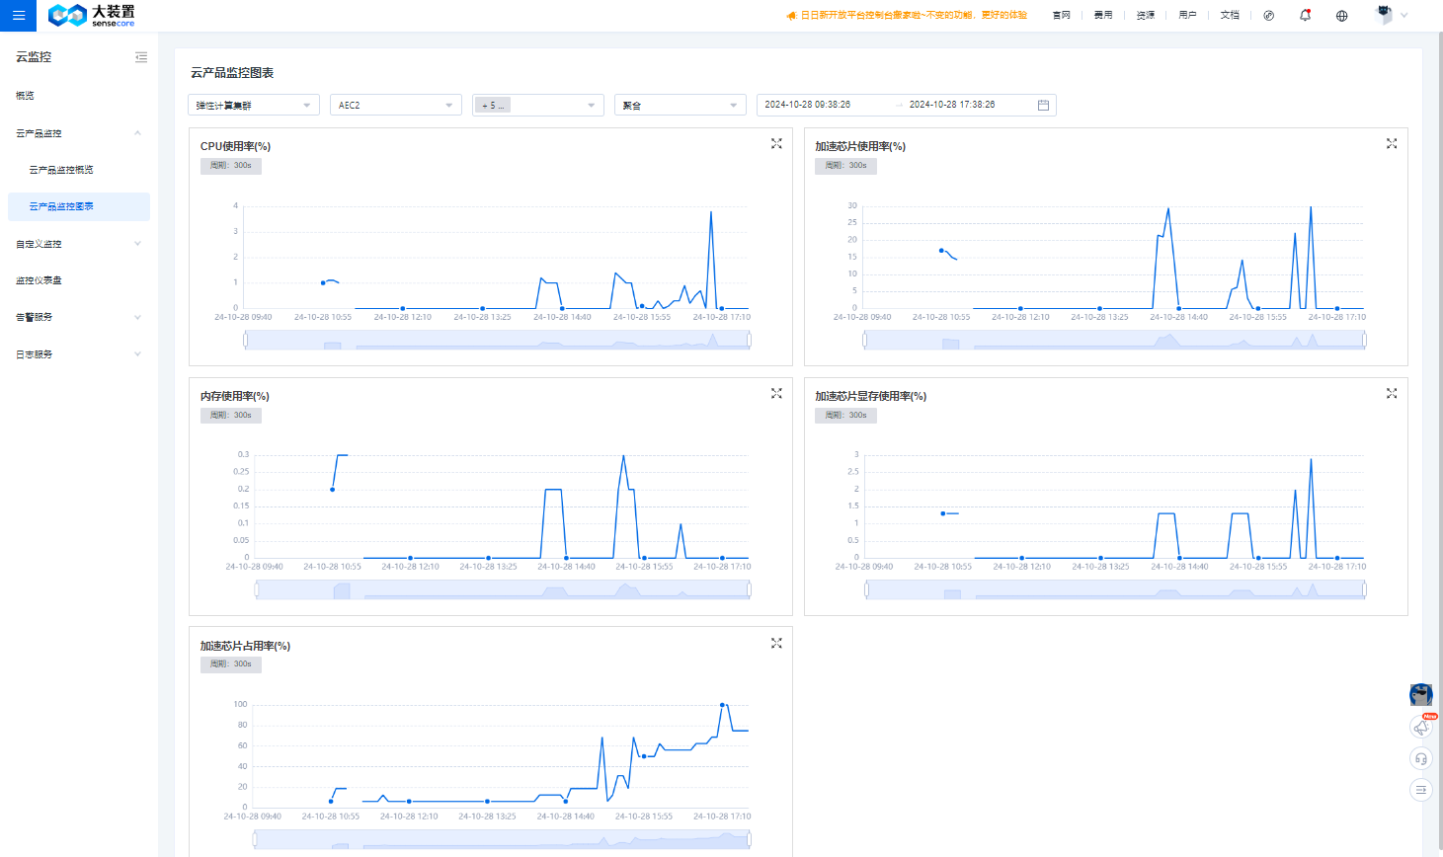
Task: Expand the 加速芯片使用率 chart to fullscreen
Action: pyautogui.click(x=1392, y=144)
